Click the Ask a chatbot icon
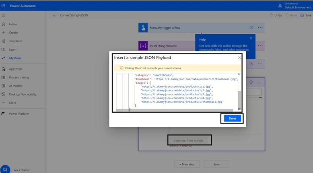The image size is (313, 173). pos(5,170)
